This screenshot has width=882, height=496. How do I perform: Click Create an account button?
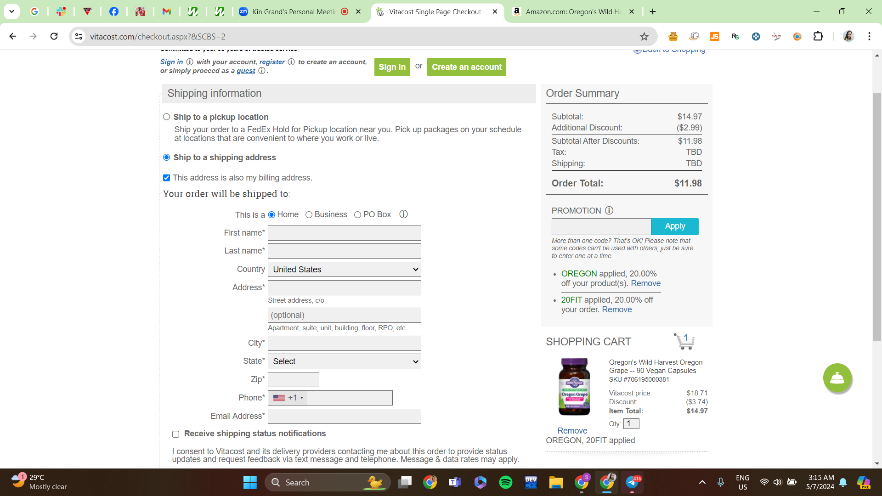[467, 67]
